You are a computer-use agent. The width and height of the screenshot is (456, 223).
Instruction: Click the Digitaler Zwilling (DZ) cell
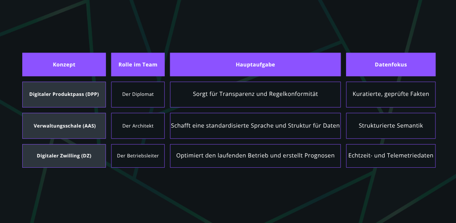[x=64, y=156]
